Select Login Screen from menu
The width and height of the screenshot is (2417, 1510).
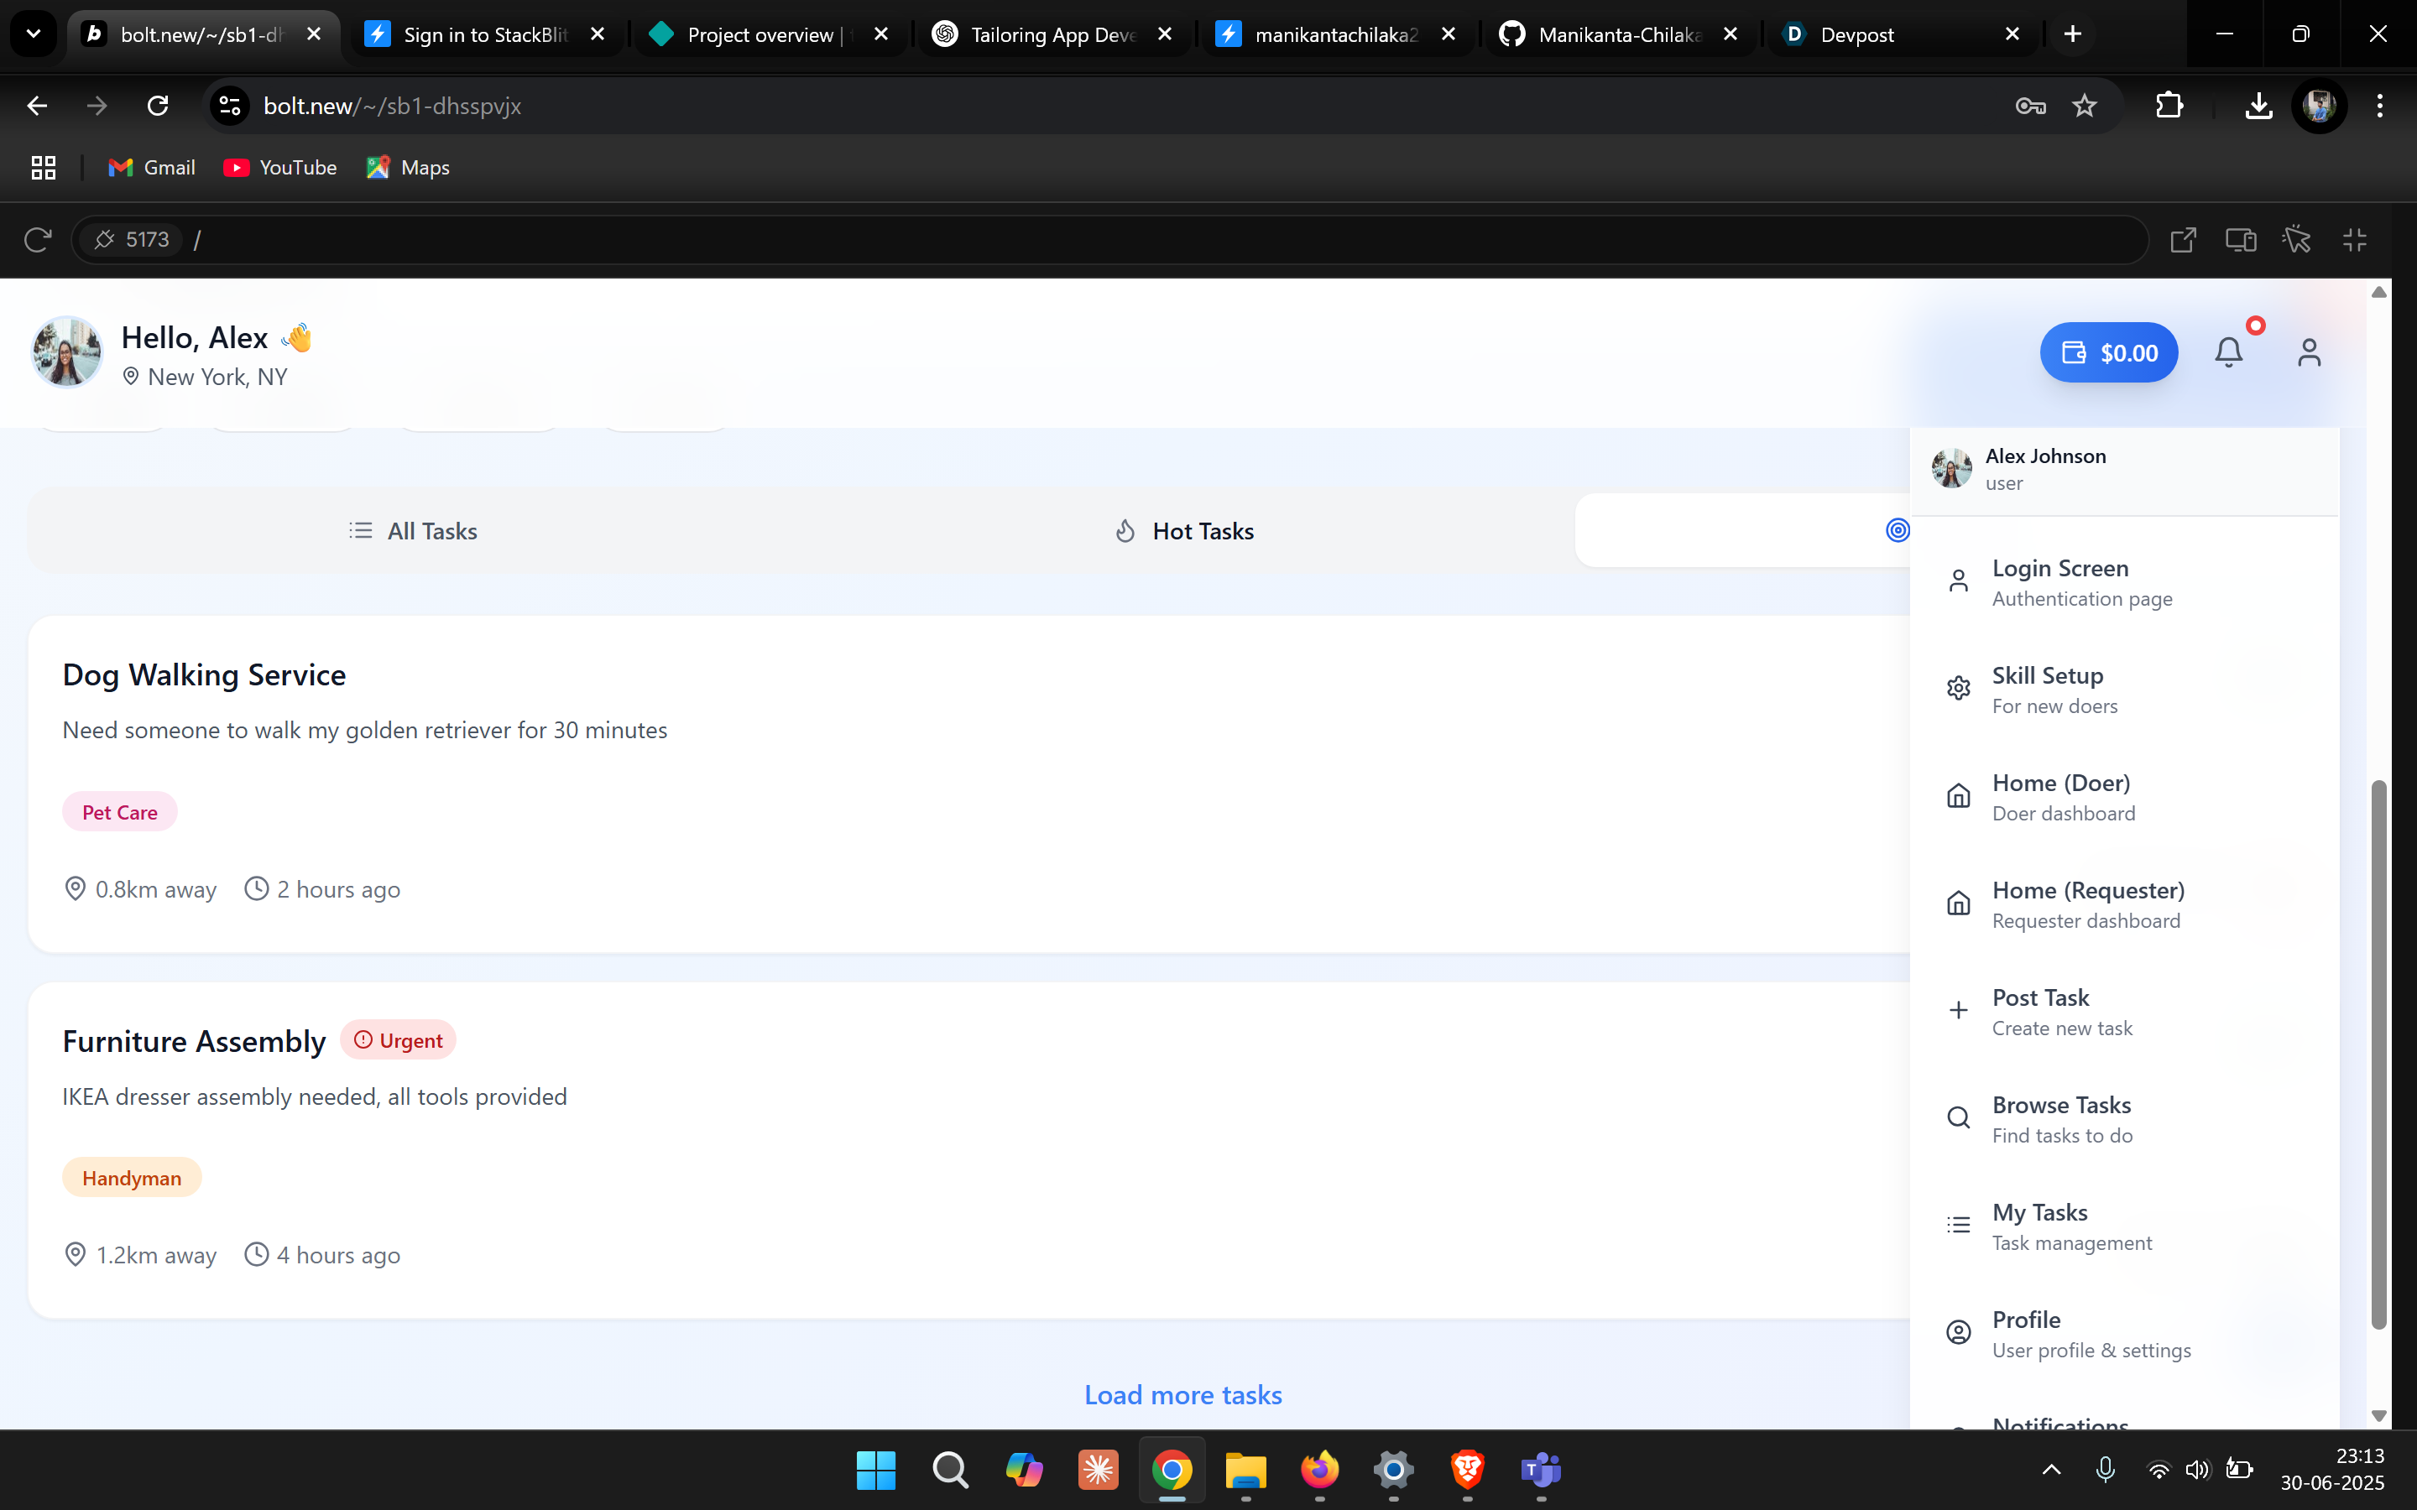point(2059,582)
